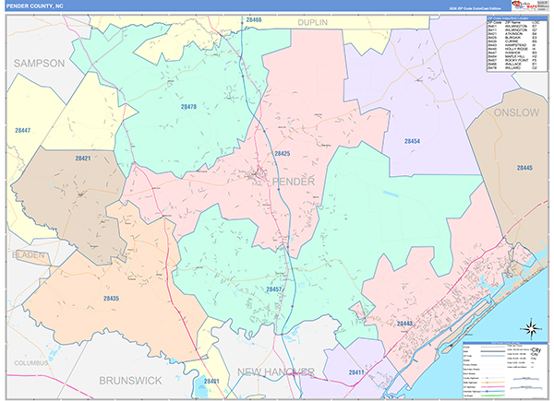Click ZIP code 28411 map label
Viewport: 554px width, 401px height.
[x=356, y=372]
